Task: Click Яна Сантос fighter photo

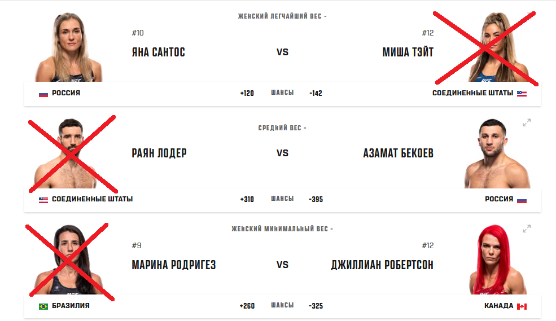Action: click(x=69, y=47)
